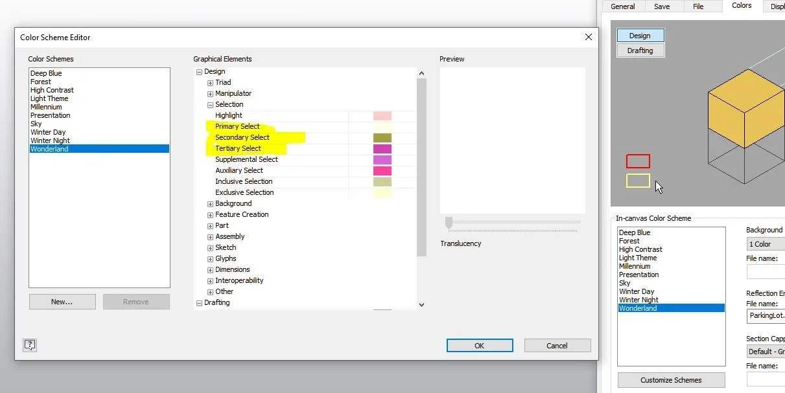Expand the Other node
This screenshot has height=393, width=785.
210,292
